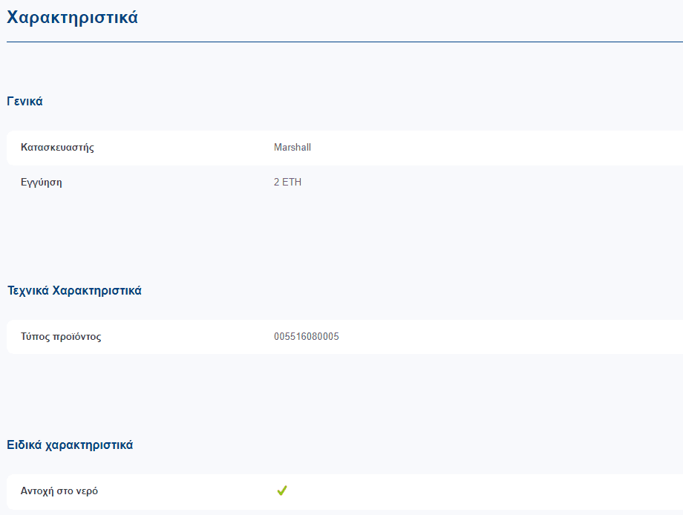
Task: Click the blue divider line under the title
Action: pyautogui.click(x=344, y=42)
